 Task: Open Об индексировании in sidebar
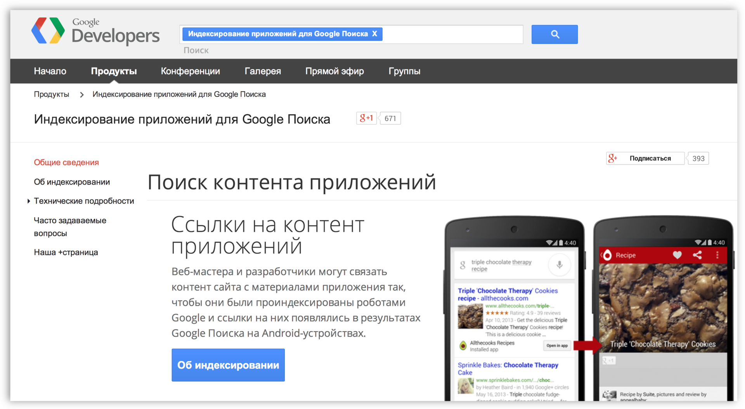coord(72,182)
